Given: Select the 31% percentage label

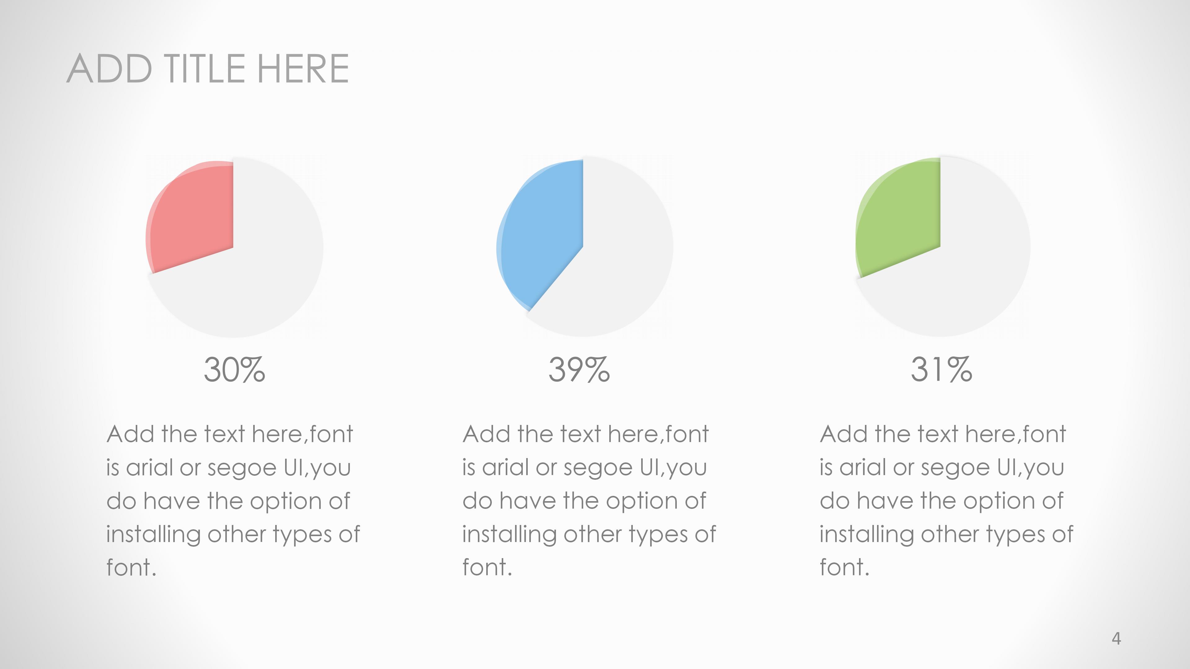Looking at the screenshot, I should pos(941,370).
